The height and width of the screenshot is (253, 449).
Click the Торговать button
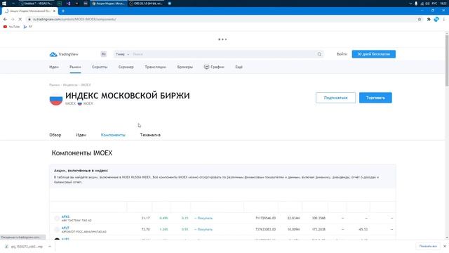pos(375,98)
